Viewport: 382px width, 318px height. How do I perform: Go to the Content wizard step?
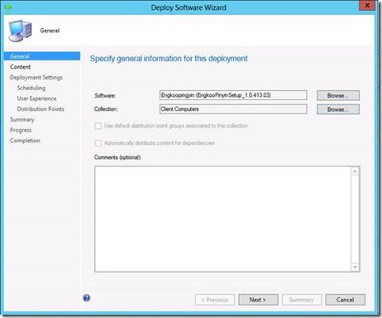[20, 67]
